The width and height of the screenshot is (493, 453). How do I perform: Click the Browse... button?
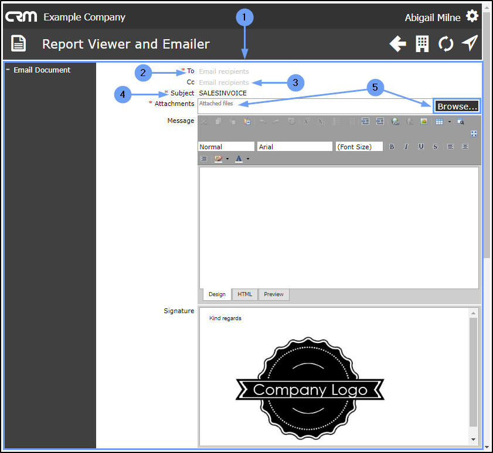tap(457, 107)
